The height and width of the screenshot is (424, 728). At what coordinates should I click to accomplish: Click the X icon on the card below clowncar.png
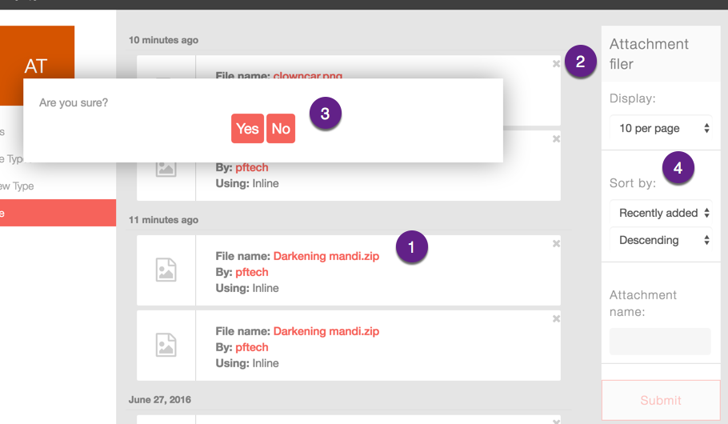pos(556,139)
